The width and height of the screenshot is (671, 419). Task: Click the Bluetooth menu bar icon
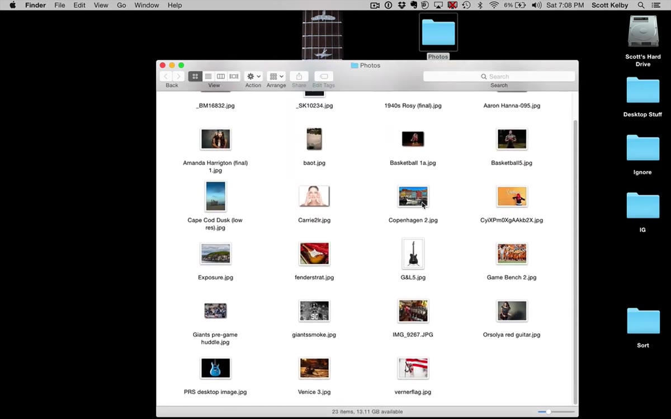[480, 5]
